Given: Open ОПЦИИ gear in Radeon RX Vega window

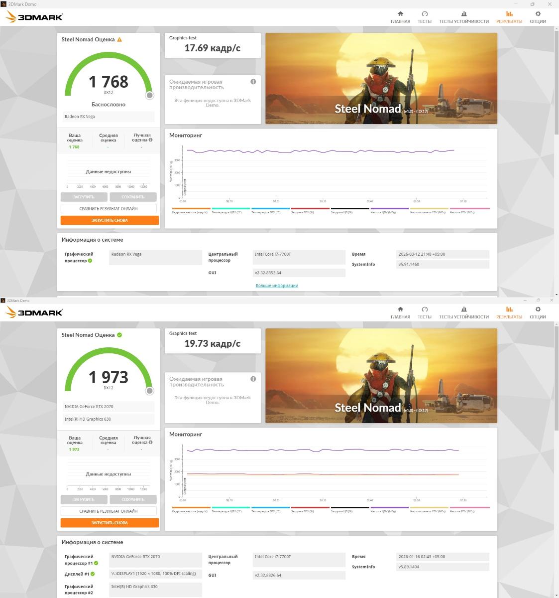Looking at the screenshot, I should [538, 14].
